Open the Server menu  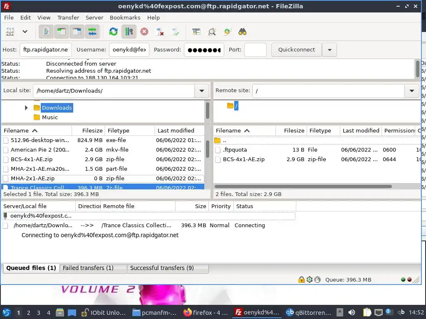click(94, 17)
